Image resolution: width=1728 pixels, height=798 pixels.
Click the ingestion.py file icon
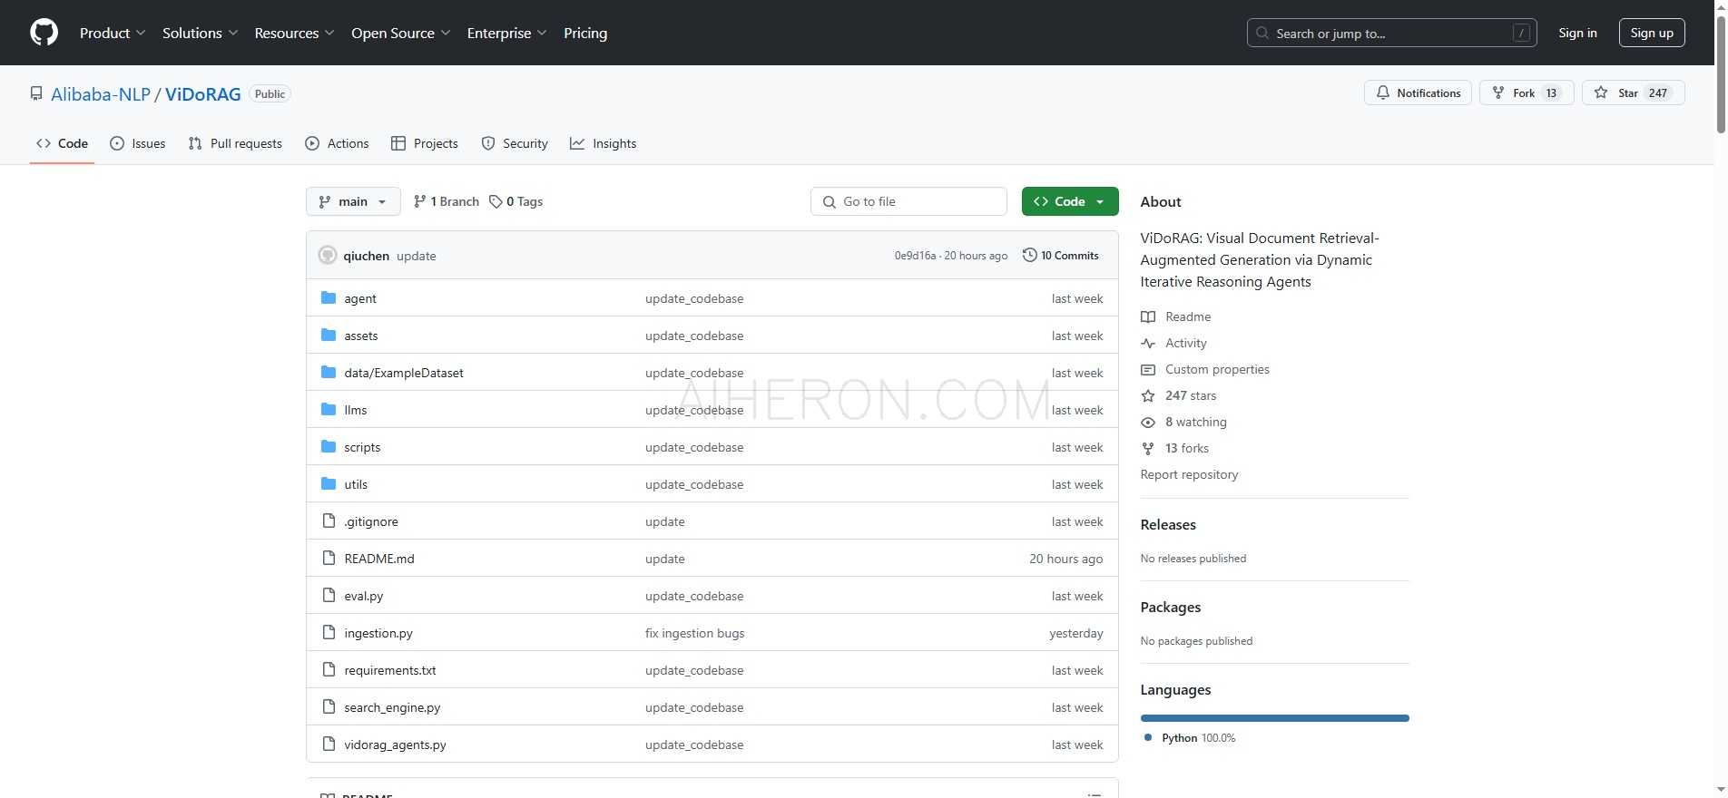[329, 633]
